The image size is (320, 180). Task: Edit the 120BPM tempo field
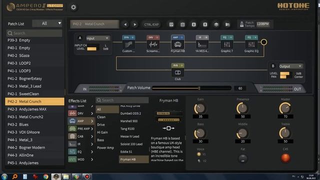pyautogui.click(x=263, y=24)
